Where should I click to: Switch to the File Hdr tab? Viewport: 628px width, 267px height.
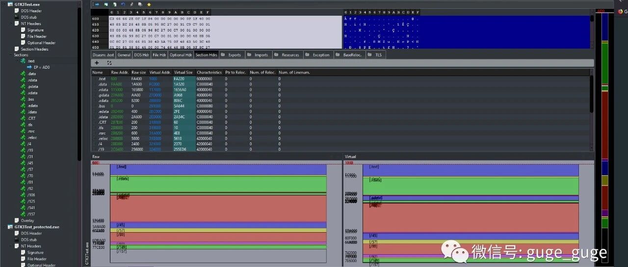(x=159, y=55)
